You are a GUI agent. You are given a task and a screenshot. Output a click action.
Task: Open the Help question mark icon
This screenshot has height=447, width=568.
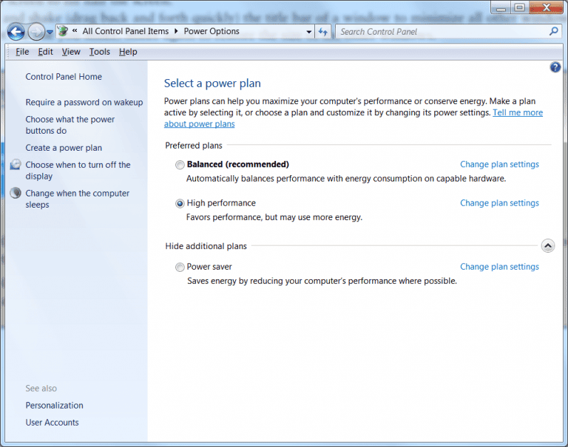pos(555,67)
